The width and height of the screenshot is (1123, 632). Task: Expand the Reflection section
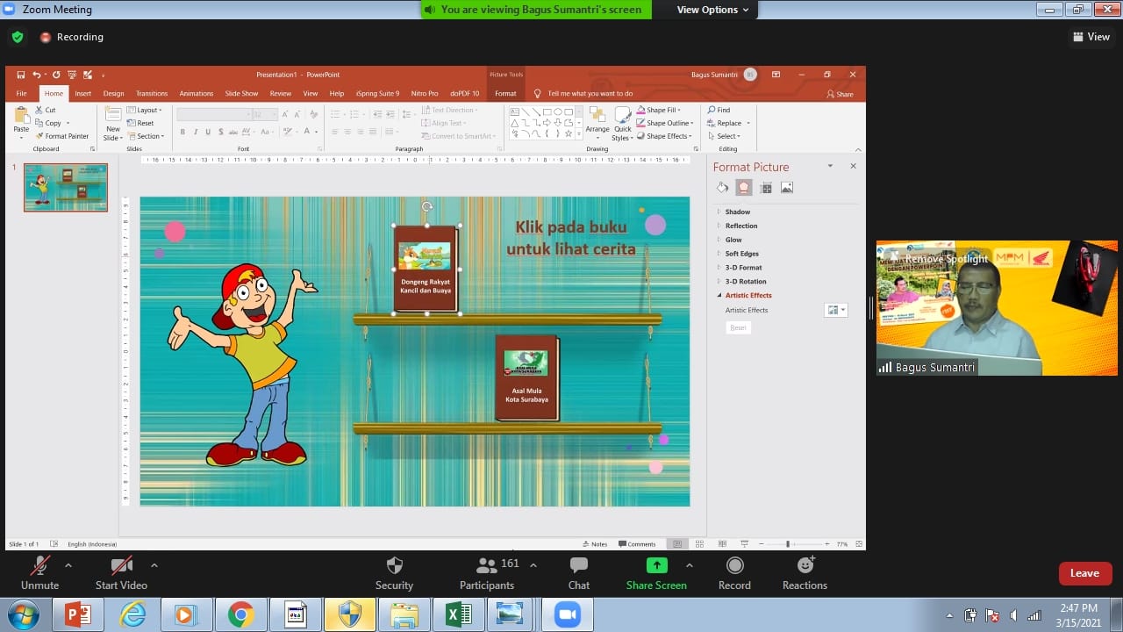pyautogui.click(x=737, y=226)
